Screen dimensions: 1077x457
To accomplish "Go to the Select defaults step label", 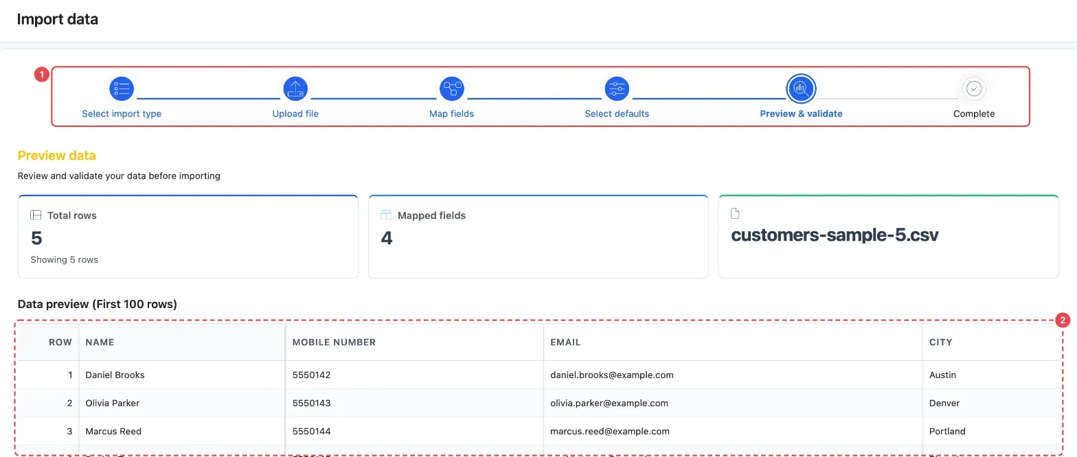I will tap(617, 114).
